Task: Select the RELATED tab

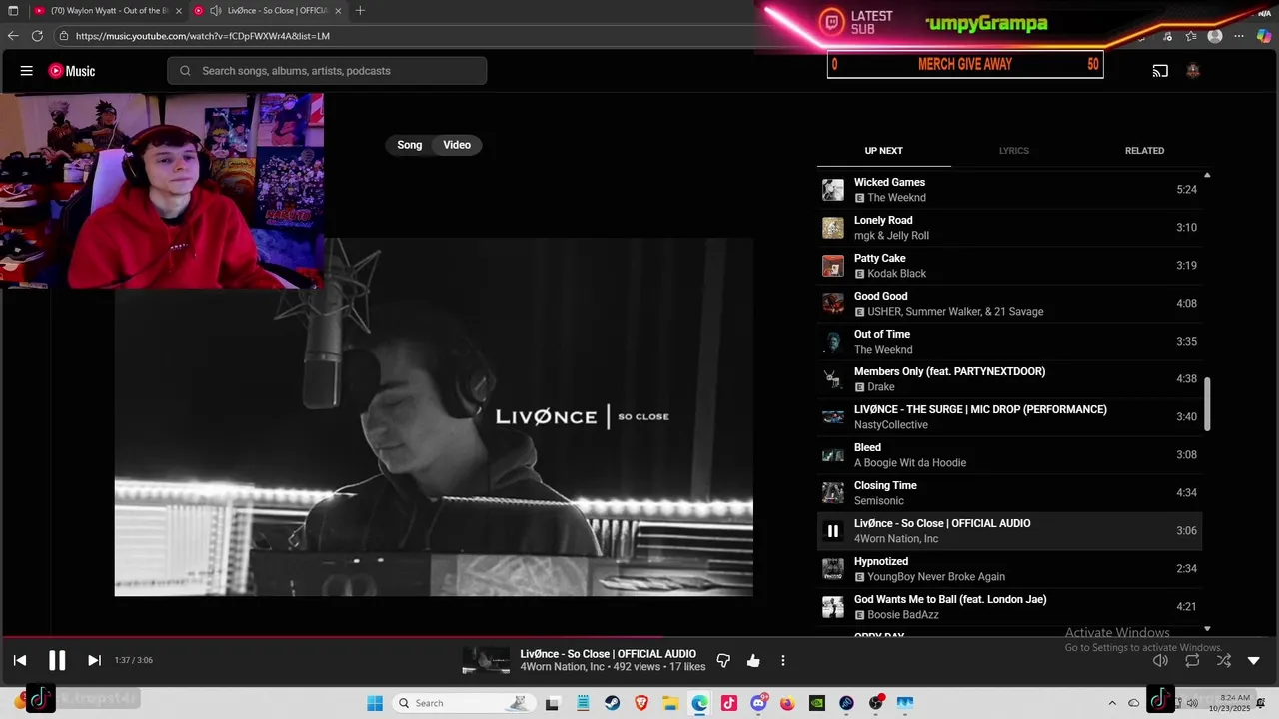Action: (1144, 151)
